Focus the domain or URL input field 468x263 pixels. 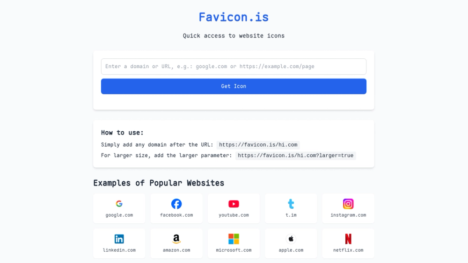[x=234, y=66]
